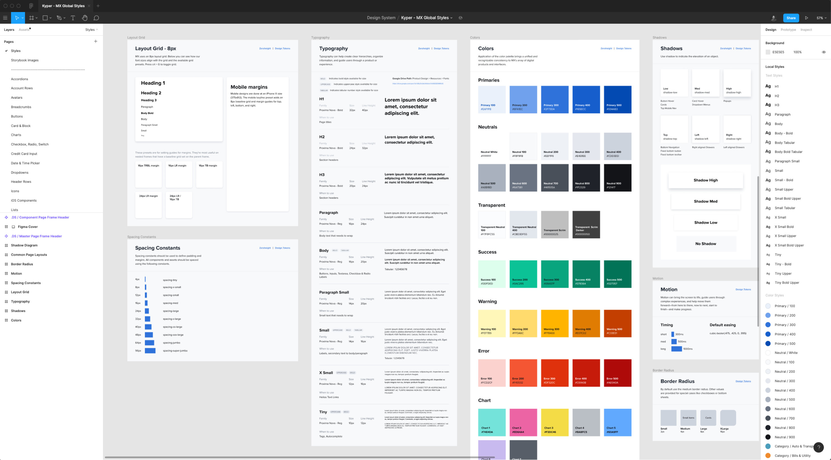Open the Buttons page
The width and height of the screenshot is (831, 460).
(x=17, y=116)
